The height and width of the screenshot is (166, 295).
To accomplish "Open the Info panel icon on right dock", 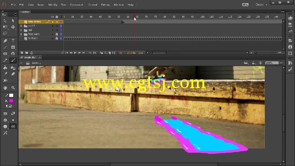I will pos(290,47).
